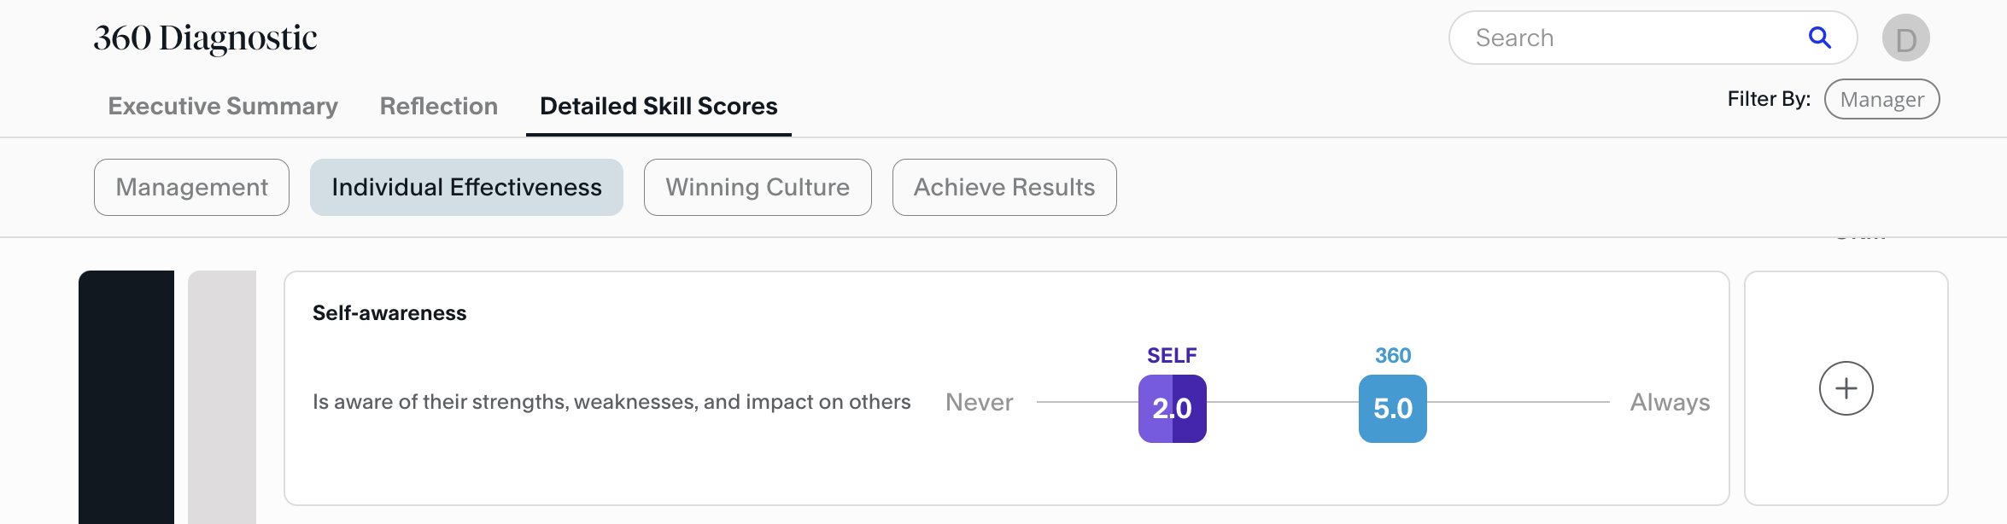Open the user avatar "D" menu
This screenshot has width=2007, height=524.
pyautogui.click(x=1905, y=38)
